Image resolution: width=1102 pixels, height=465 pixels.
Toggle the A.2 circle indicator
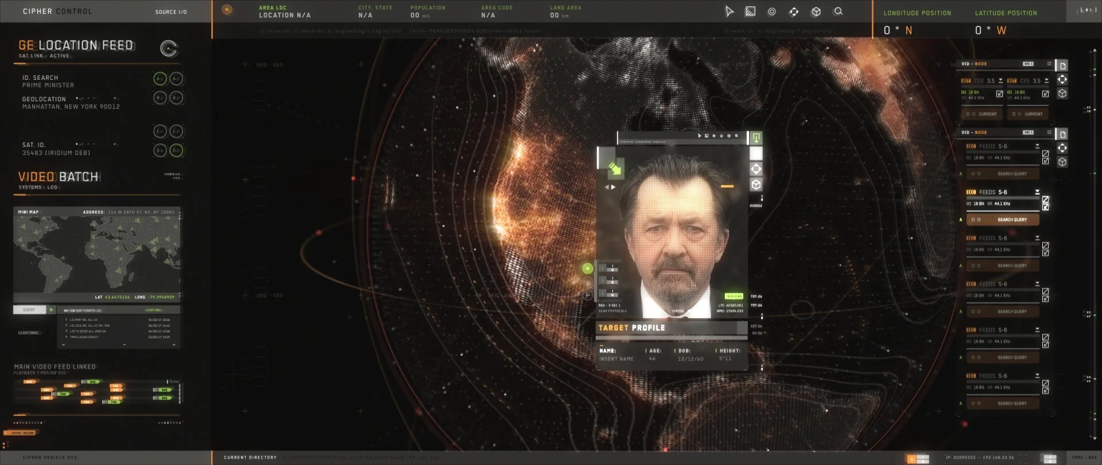[176, 79]
